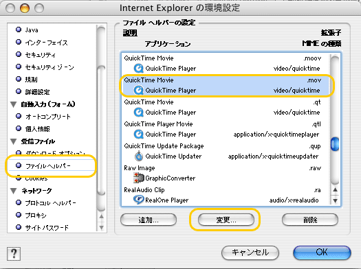Click the 追加... button
The width and height of the screenshot is (361, 269).
click(x=149, y=220)
